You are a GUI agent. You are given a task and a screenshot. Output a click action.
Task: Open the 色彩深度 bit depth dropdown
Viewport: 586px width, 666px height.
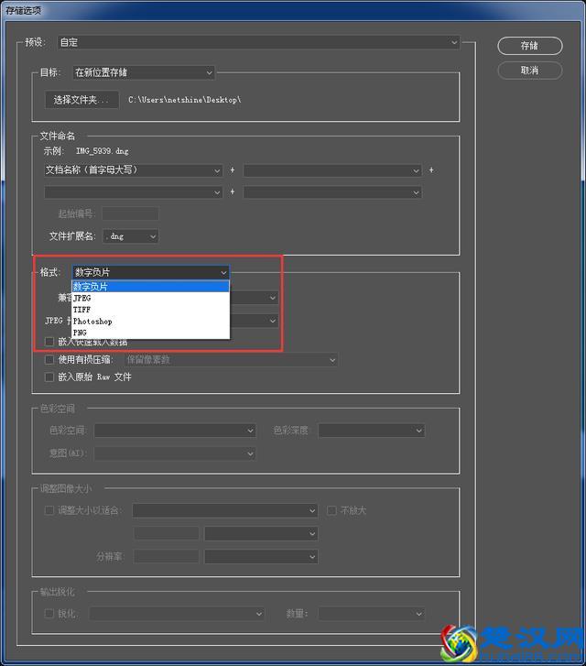click(x=372, y=431)
